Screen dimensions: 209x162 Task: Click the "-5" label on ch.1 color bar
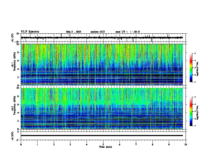pyautogui.click(x=194, y=68)
